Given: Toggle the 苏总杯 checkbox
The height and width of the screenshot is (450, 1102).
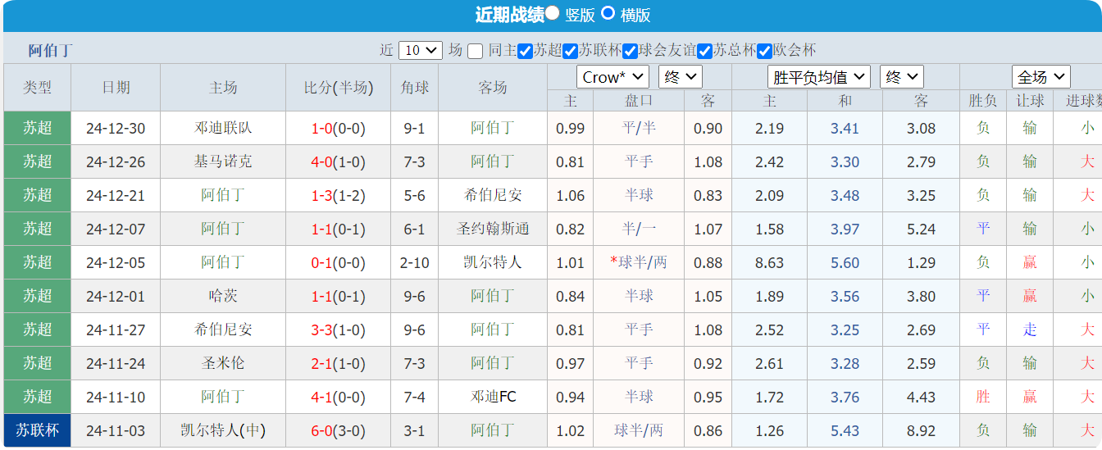Looking at the screenshot, I should pos(704,51).
